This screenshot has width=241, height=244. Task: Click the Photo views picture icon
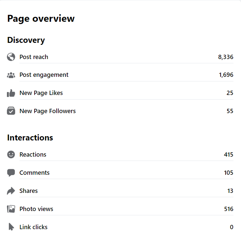(x=11, y=209)
